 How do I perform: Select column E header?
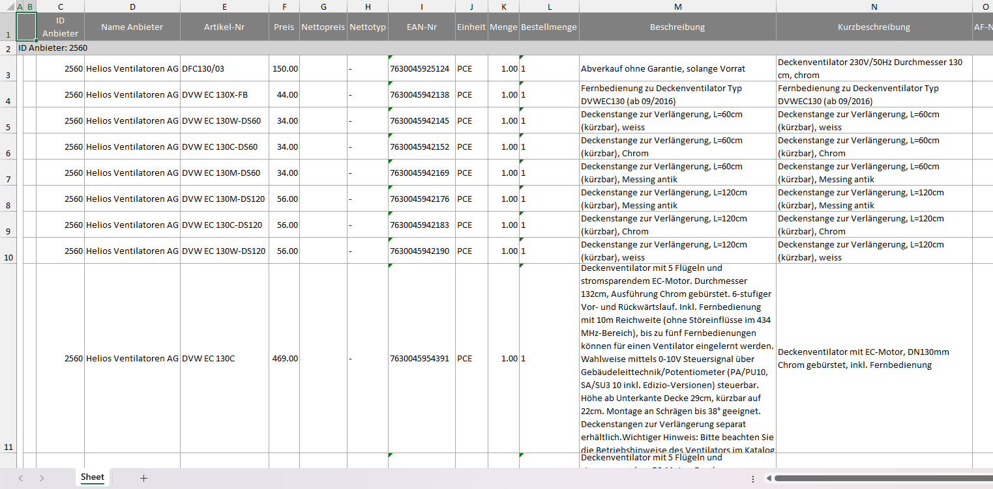[224, 7]
